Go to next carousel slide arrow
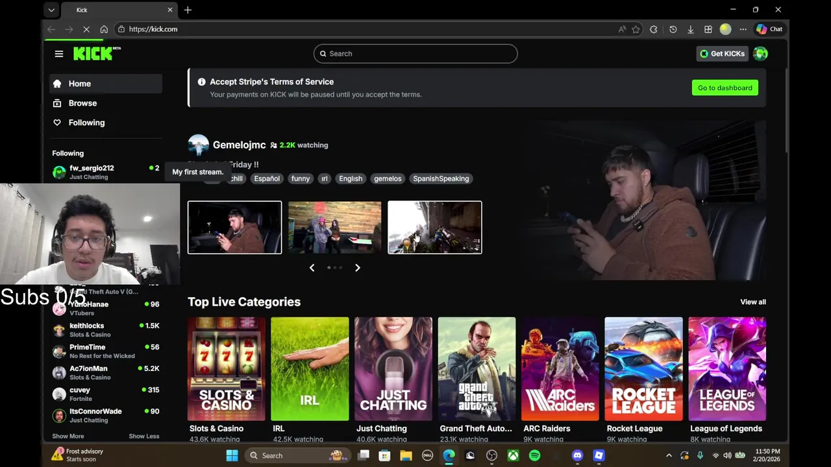The width and height of the screenshot is (831, 467). point(357,267)
